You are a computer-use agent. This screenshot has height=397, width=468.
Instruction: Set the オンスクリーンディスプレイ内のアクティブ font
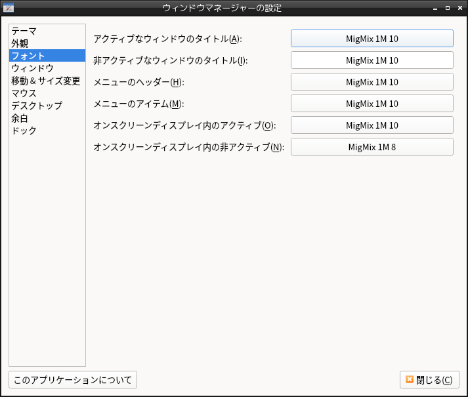click(x=372, y=125)
